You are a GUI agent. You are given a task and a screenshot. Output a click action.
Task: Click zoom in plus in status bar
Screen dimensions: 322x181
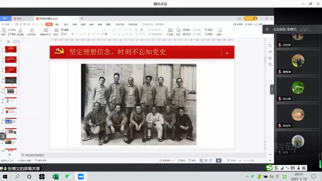[270, 160]
